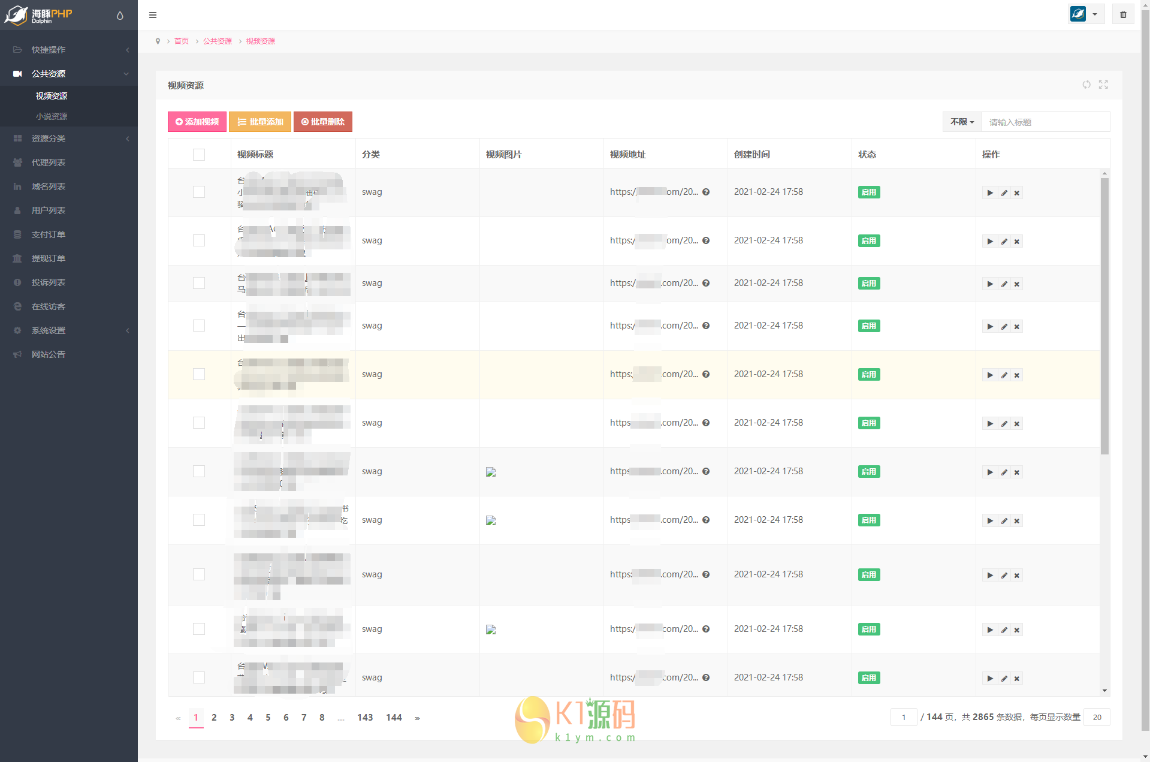Screen dimensions: 1150x762
Task: Go to 用户列表 in the sidebar
Action: (49, 210)
